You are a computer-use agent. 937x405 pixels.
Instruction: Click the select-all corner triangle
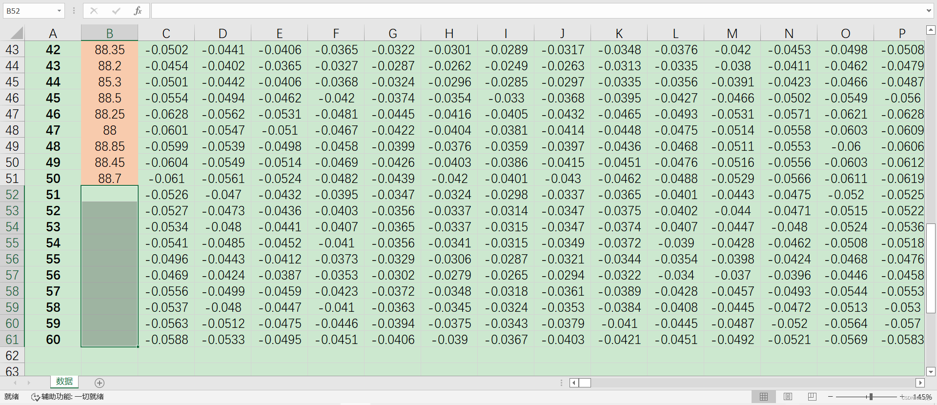pyautogui.click(x=17, y=33)
